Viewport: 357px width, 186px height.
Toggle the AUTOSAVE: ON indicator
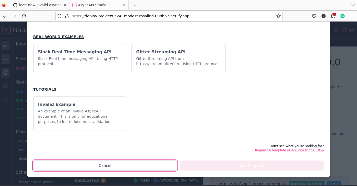(170, 180)
